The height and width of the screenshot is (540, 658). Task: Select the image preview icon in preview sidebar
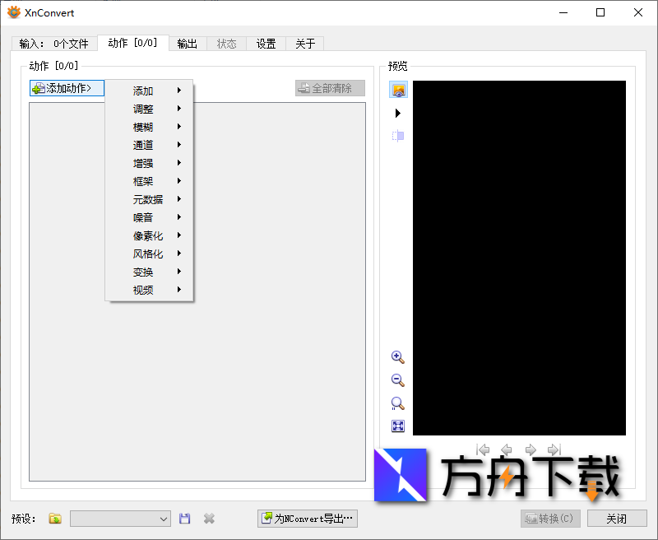[x=398, y=89]
